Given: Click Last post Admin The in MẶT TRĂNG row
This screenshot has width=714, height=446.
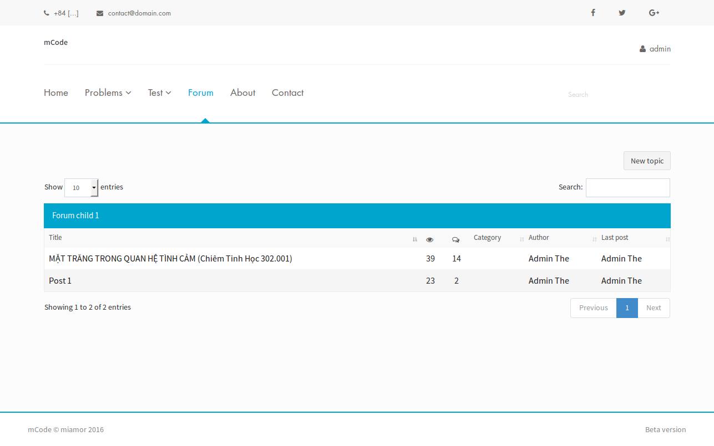Looking at the screenshot, I should point(621,259).
